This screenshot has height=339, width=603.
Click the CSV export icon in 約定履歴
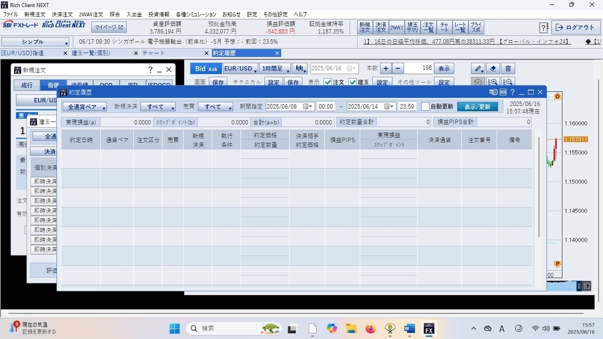(x=502, y=92)
